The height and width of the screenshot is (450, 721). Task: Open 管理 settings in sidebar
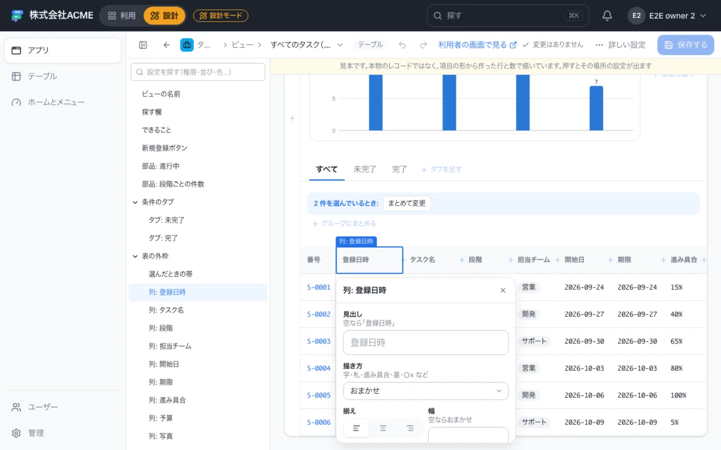coord(63,433)
